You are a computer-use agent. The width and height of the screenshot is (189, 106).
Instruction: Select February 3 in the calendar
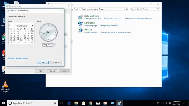[x=32, y=31]
